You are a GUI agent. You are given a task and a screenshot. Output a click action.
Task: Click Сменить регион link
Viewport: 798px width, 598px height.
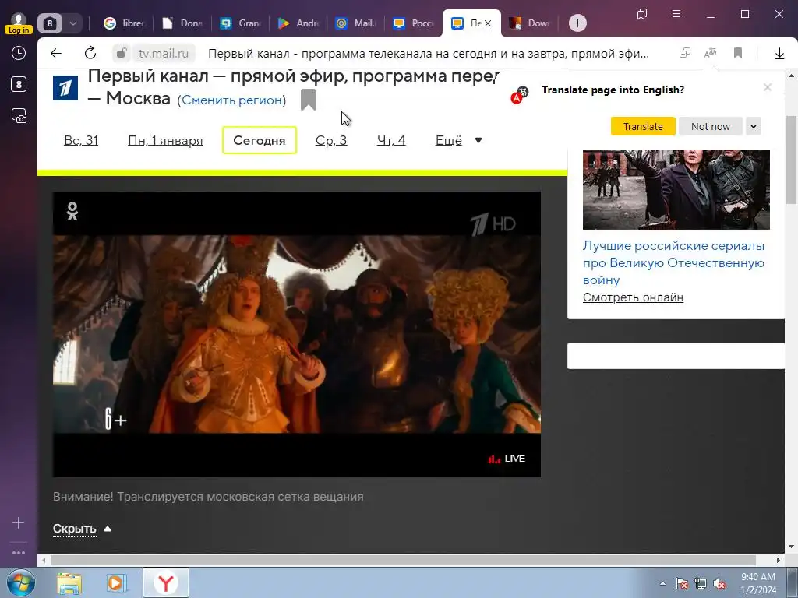(231, 100)
